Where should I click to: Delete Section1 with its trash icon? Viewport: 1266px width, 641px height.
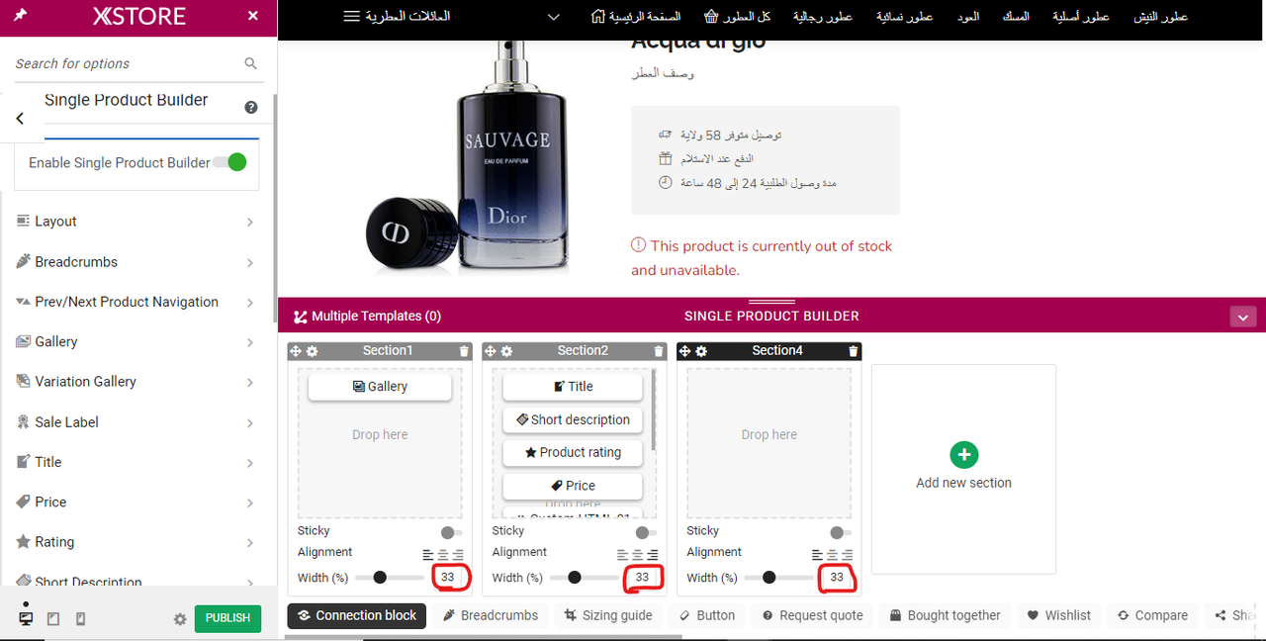(465, 351)
